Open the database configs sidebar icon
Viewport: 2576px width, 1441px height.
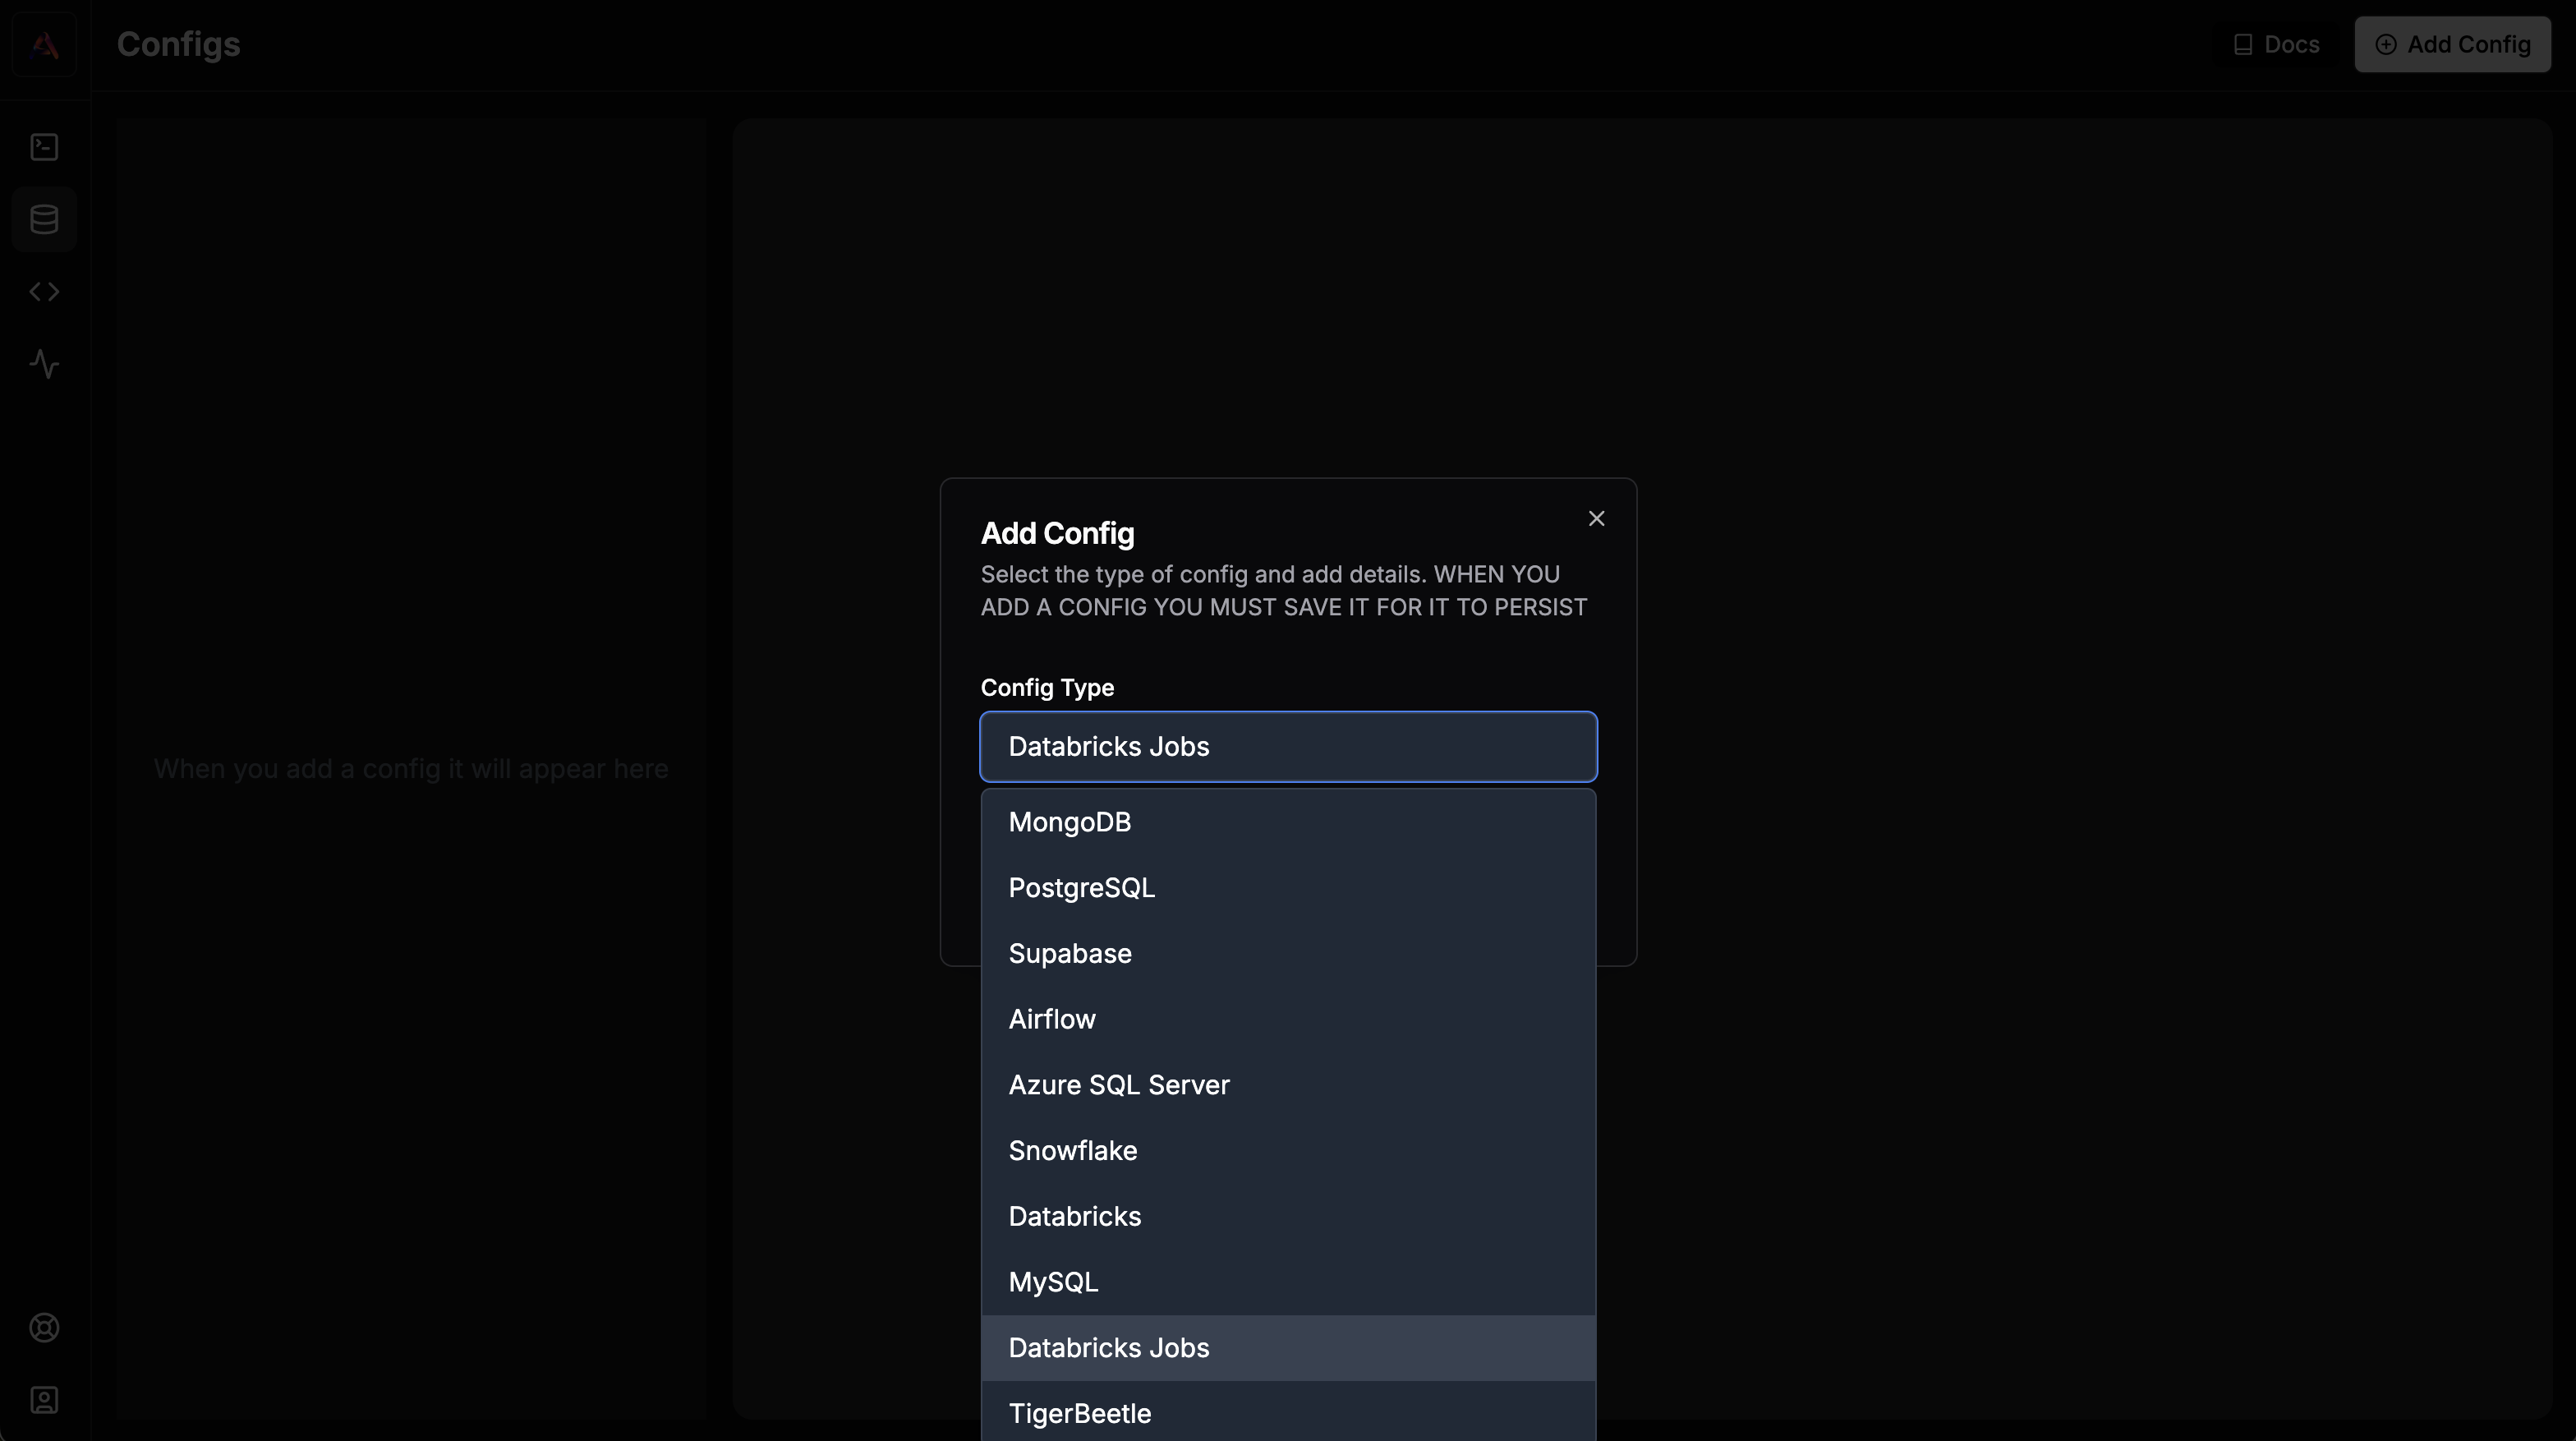pyautogui.click(x=44, y=219)
